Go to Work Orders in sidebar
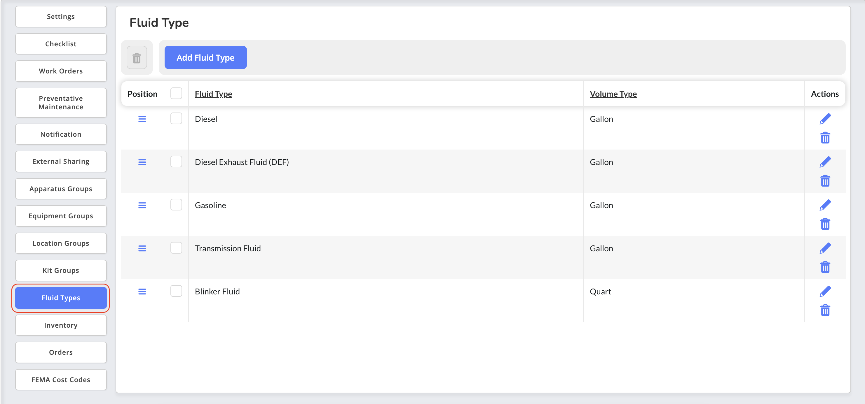 pos(61,71)
